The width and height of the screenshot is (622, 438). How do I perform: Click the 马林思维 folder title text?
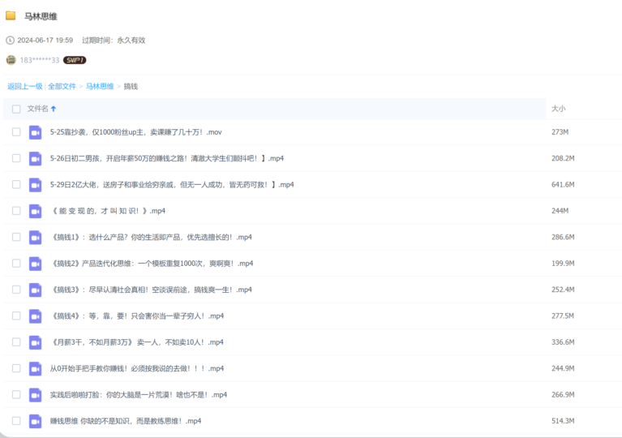click(x=41, y=16)
